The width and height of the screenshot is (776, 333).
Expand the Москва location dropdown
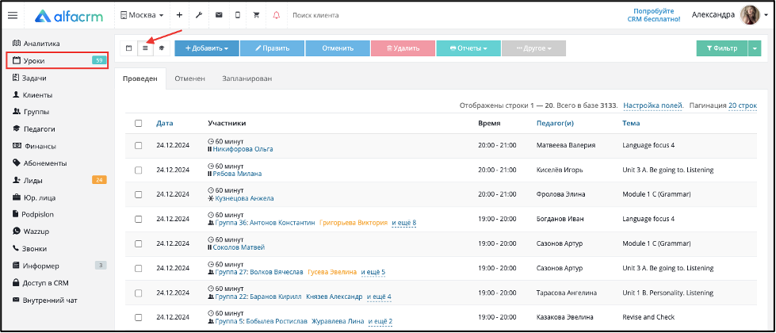pyautogui.click(x=142, y=15)
